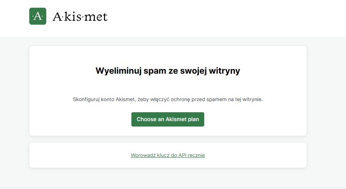This screenshot has height=189, width=346.
Task: Click the word "ręcznie" in the bottom link
Action: coord(197,155)
